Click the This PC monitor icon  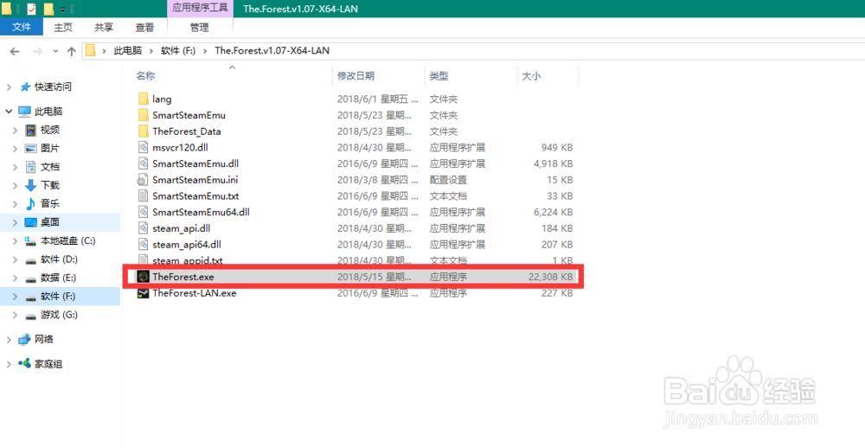(25, 112)
